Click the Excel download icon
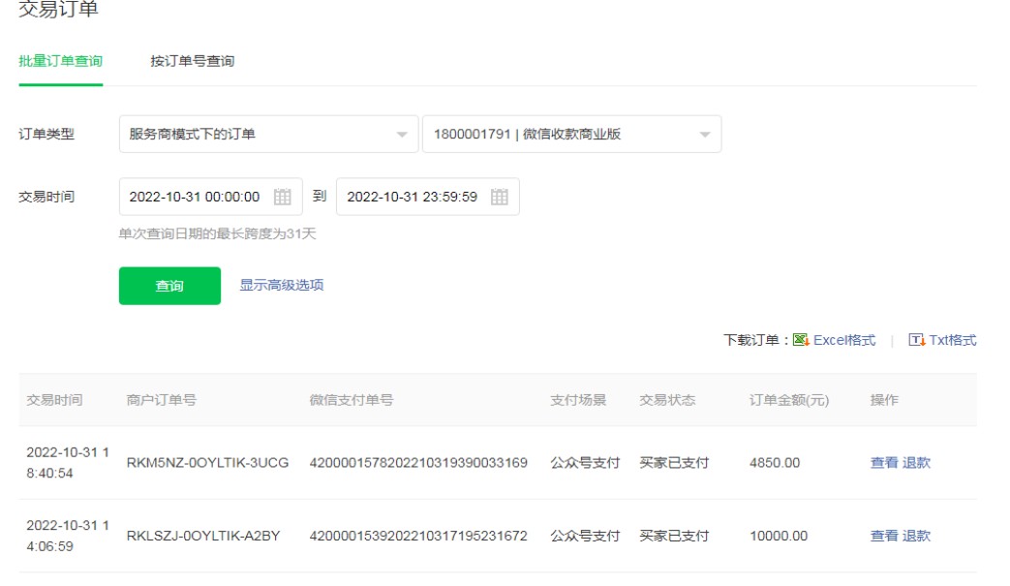 (801, 340)
